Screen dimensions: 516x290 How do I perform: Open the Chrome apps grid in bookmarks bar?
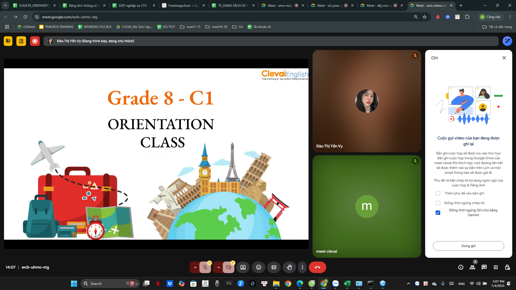(x=7, y=27)
